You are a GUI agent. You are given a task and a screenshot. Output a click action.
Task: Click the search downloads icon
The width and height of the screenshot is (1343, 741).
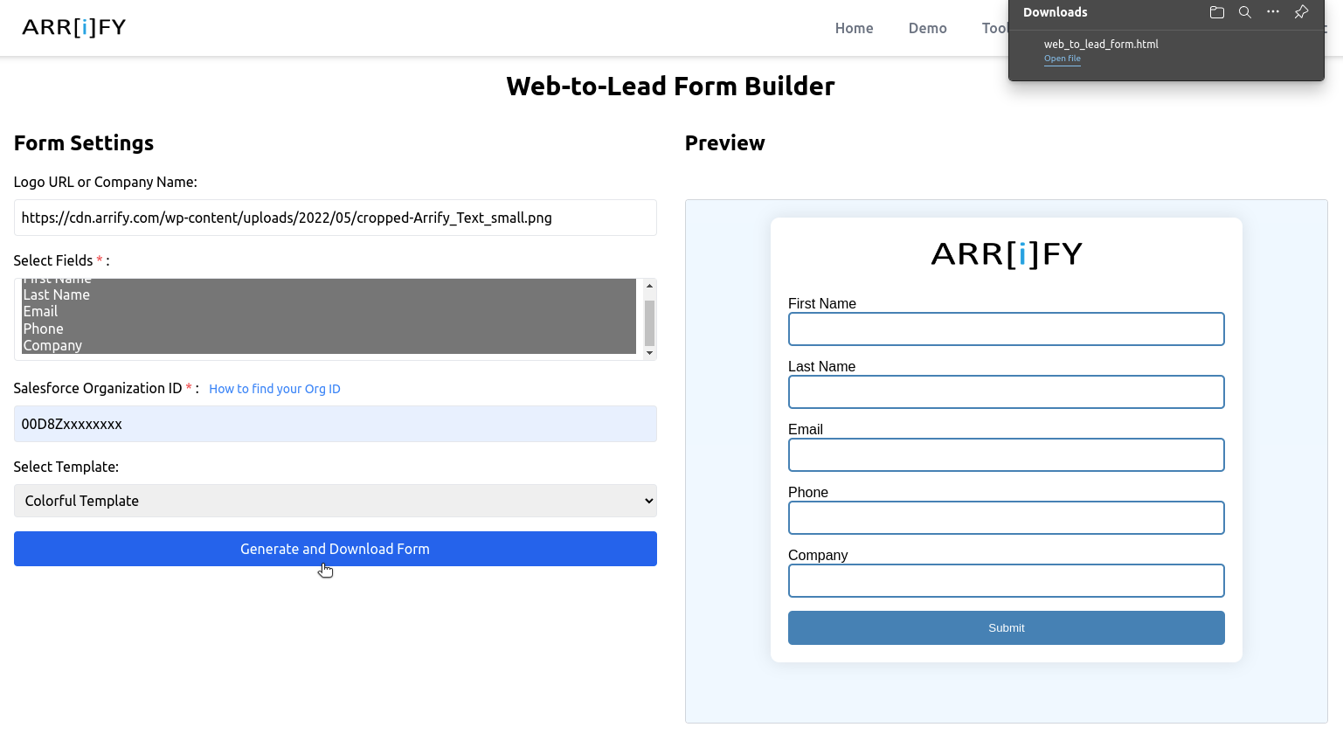[1244, 12]
